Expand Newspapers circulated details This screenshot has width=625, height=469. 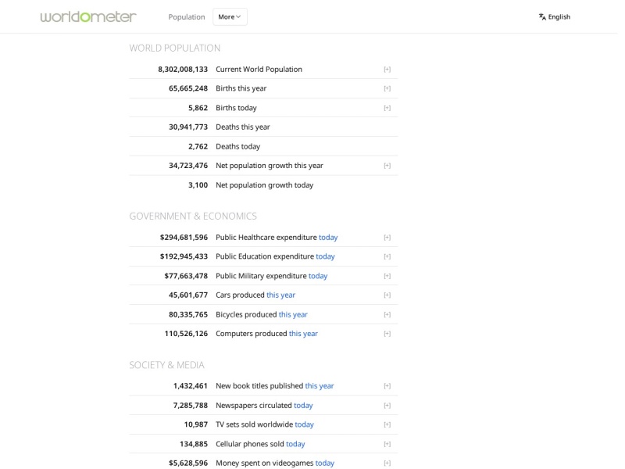pyautogui.click(x=387, y=406)
